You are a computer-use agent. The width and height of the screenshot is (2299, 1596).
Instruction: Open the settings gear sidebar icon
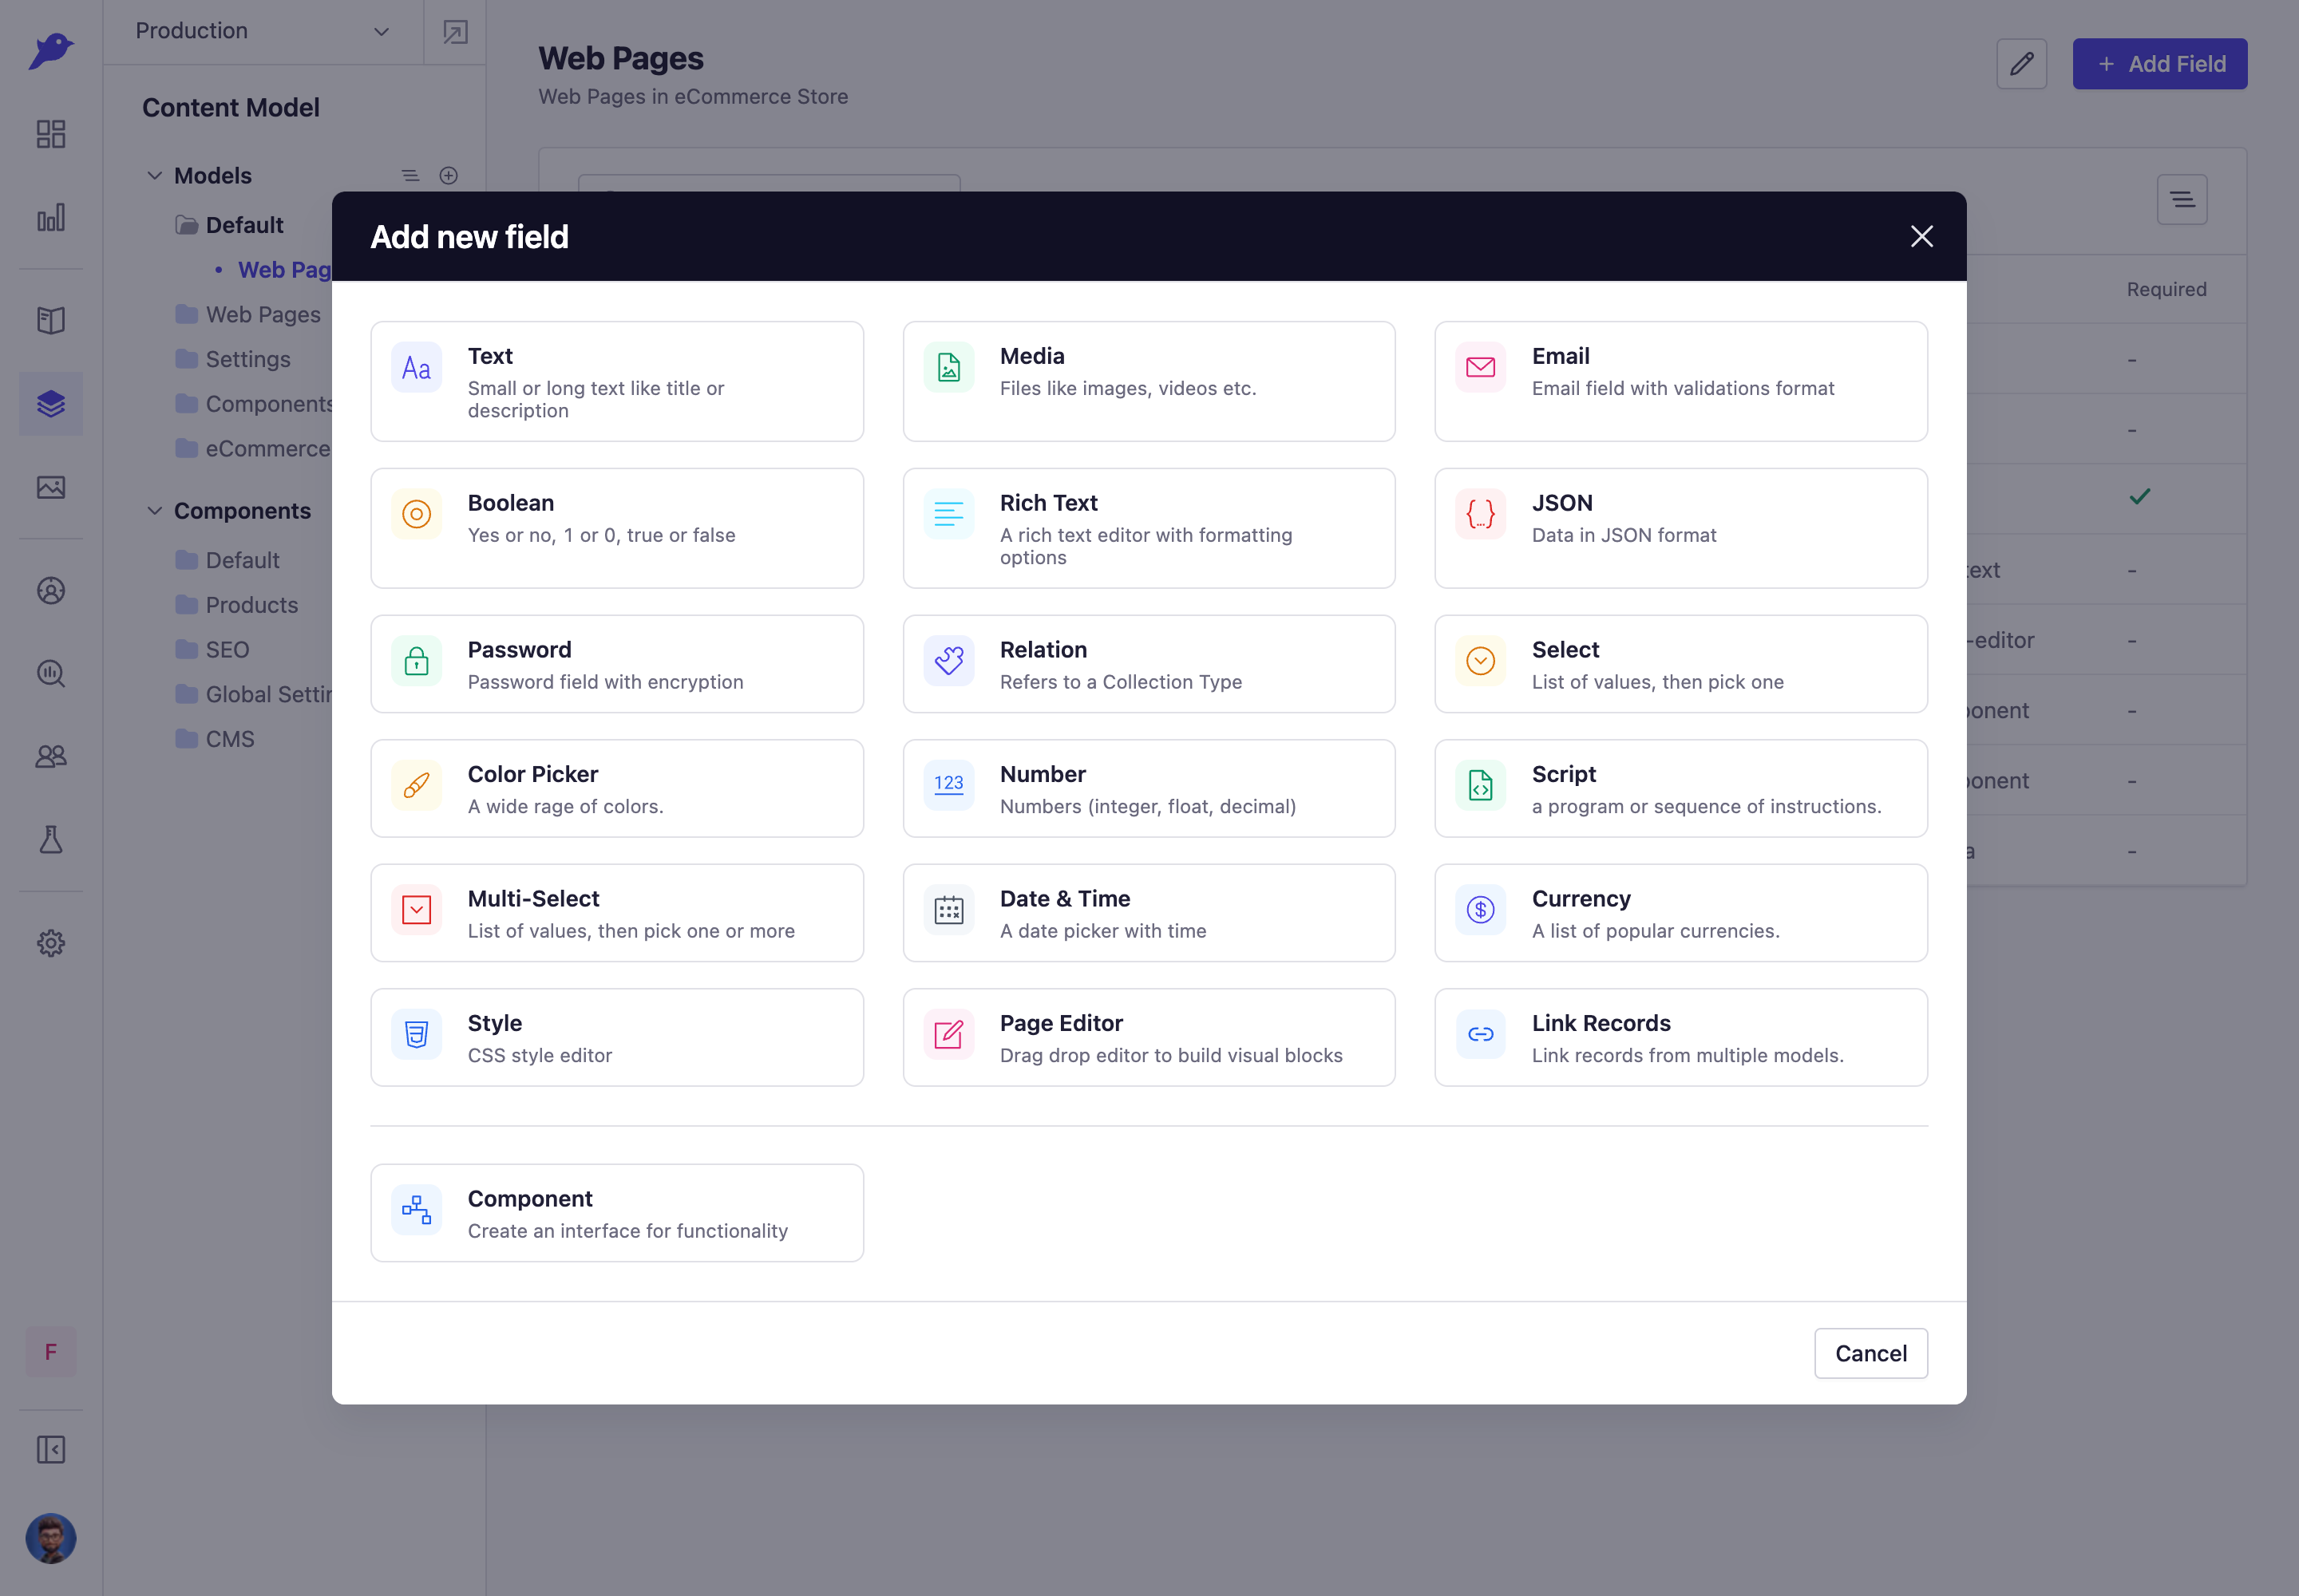[51, 942]
